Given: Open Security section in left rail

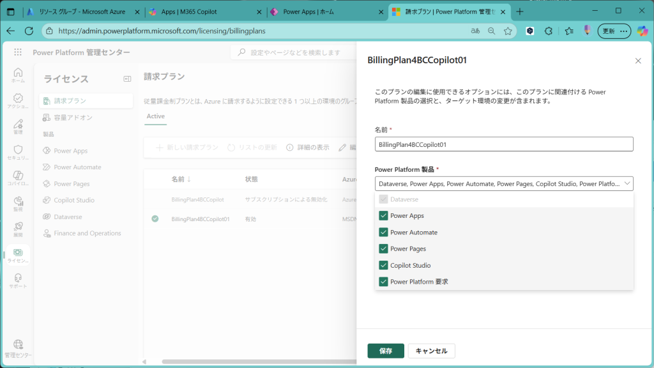Looking at the screenshot, I should point(18,151).
